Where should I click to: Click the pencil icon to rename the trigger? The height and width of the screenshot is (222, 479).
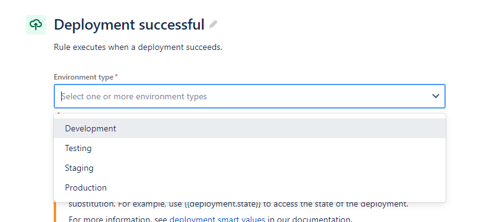coord(213,25)
